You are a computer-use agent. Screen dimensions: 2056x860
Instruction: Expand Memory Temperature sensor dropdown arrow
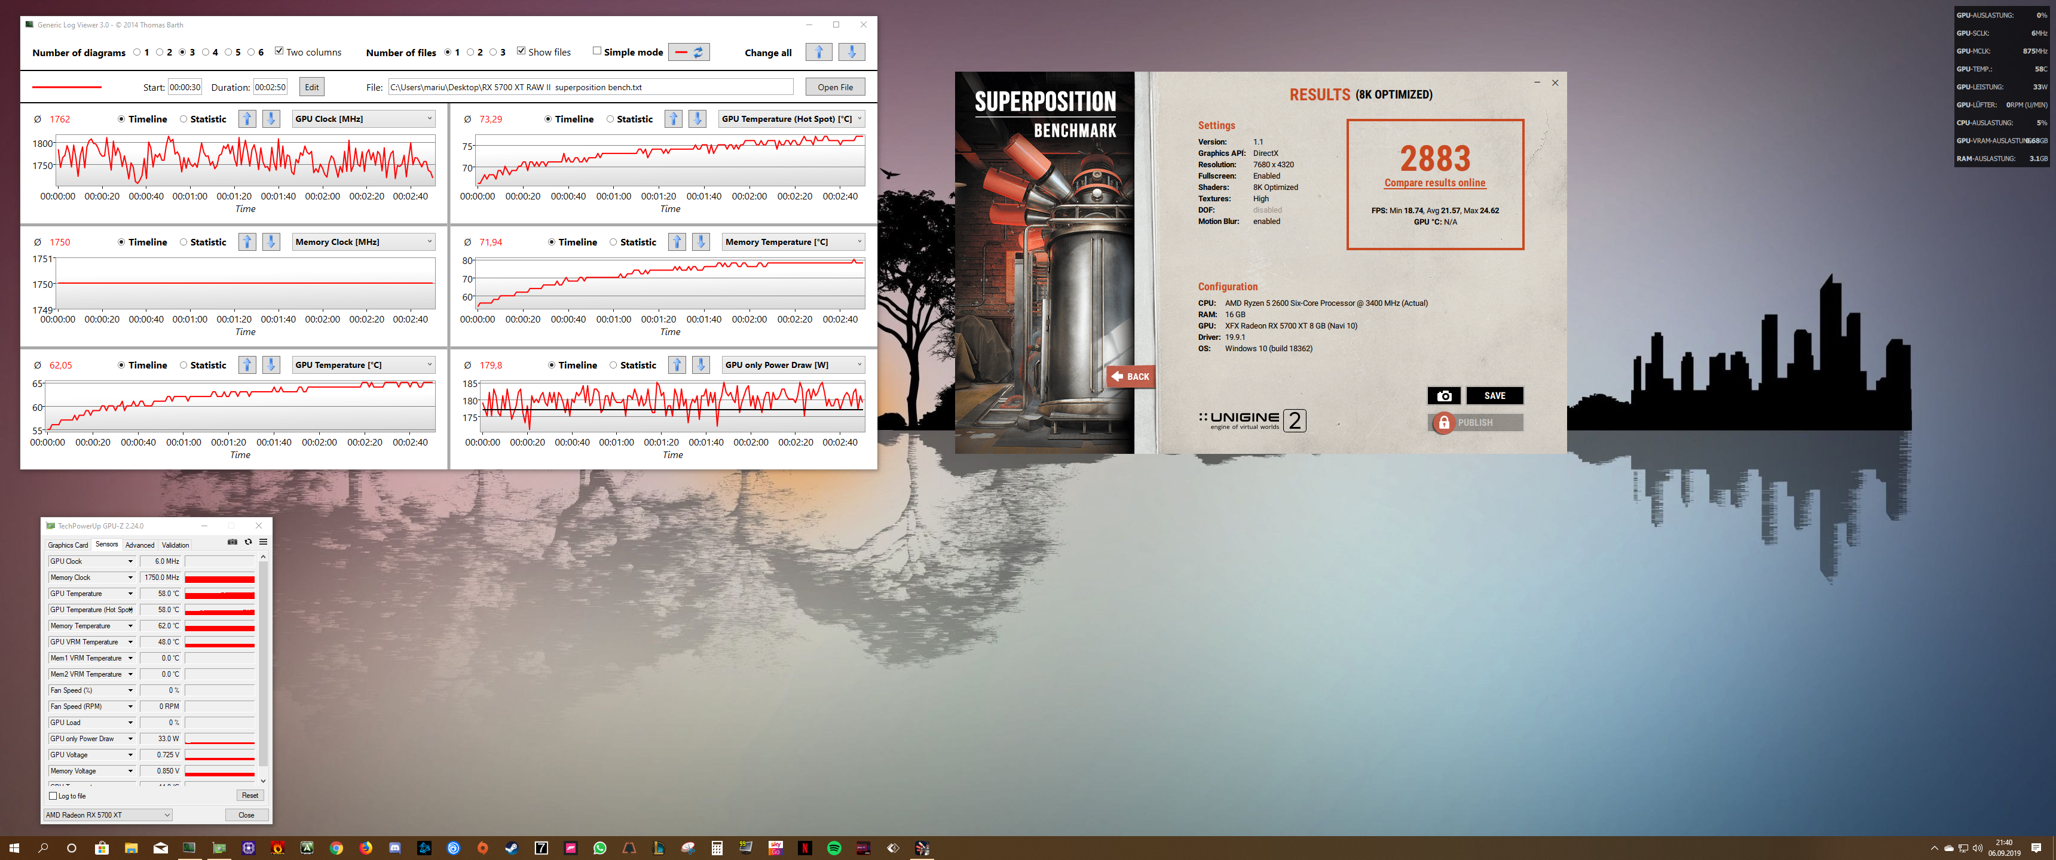click(x=130, y=625)
